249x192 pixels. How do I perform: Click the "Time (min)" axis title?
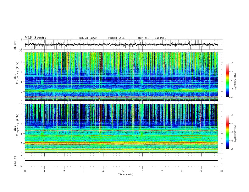pos(126,174)
